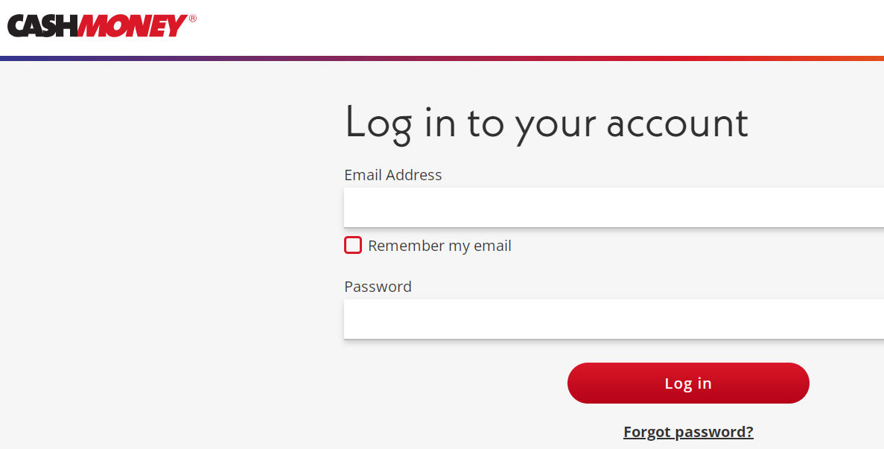Click the "Remember my email" label text
Image resolution: width=884 pixels, height=449 pixels.
[439, 246]
